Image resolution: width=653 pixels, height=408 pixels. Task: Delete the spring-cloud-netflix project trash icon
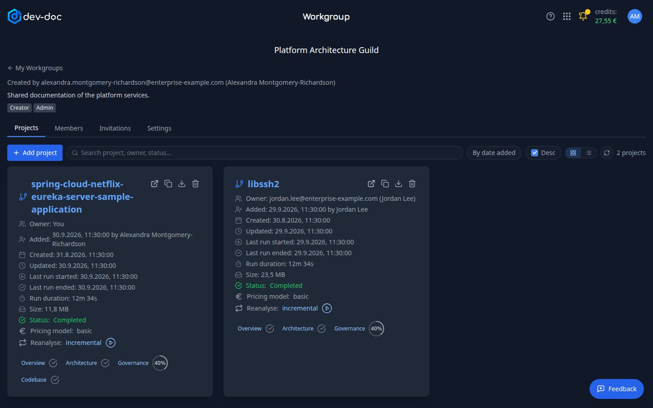coord(195,184)
